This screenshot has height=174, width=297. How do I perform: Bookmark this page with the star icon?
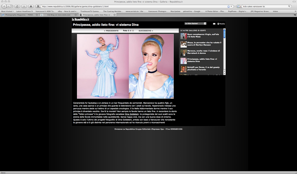pyautogui.click(x=228, y=6)
